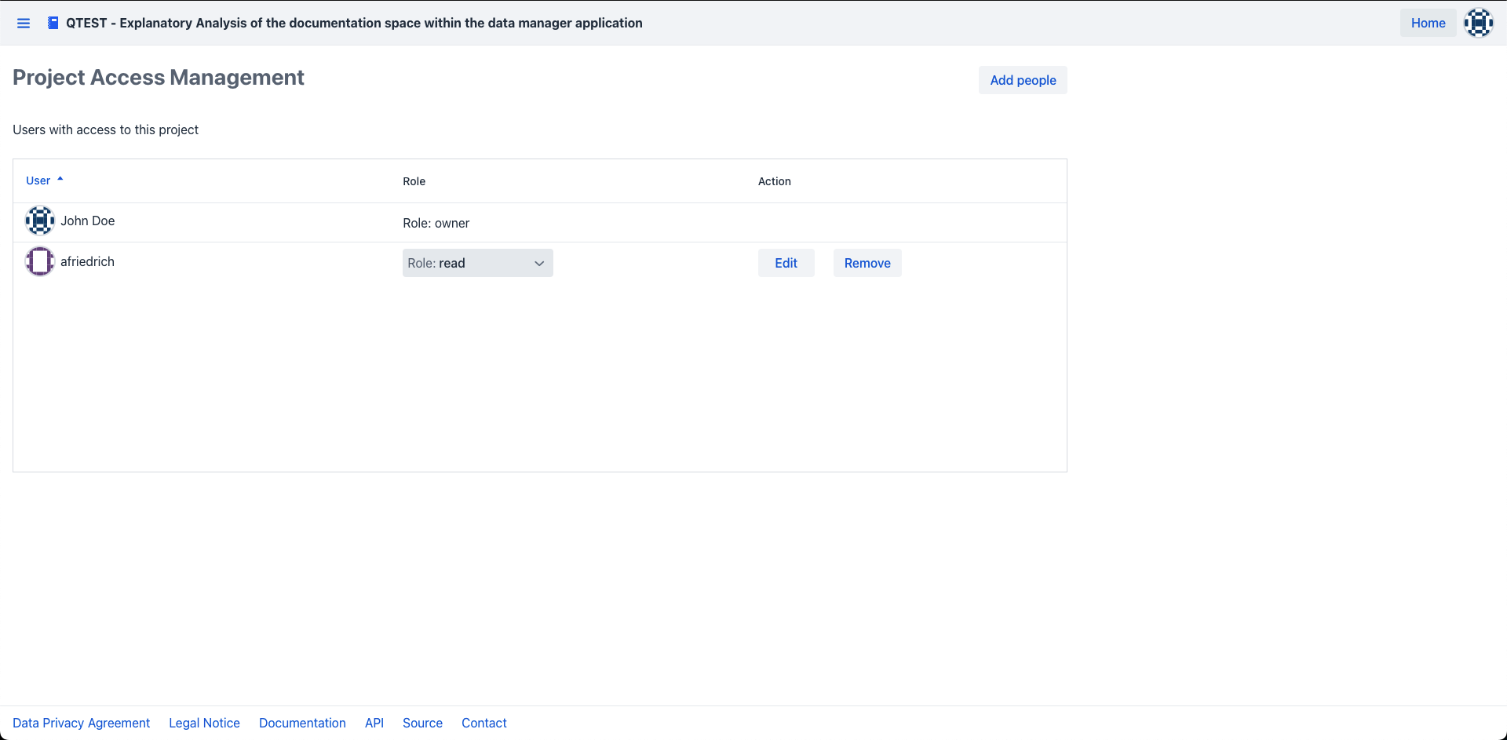
Task: Click the Add people button
Action: point(1022,80)
